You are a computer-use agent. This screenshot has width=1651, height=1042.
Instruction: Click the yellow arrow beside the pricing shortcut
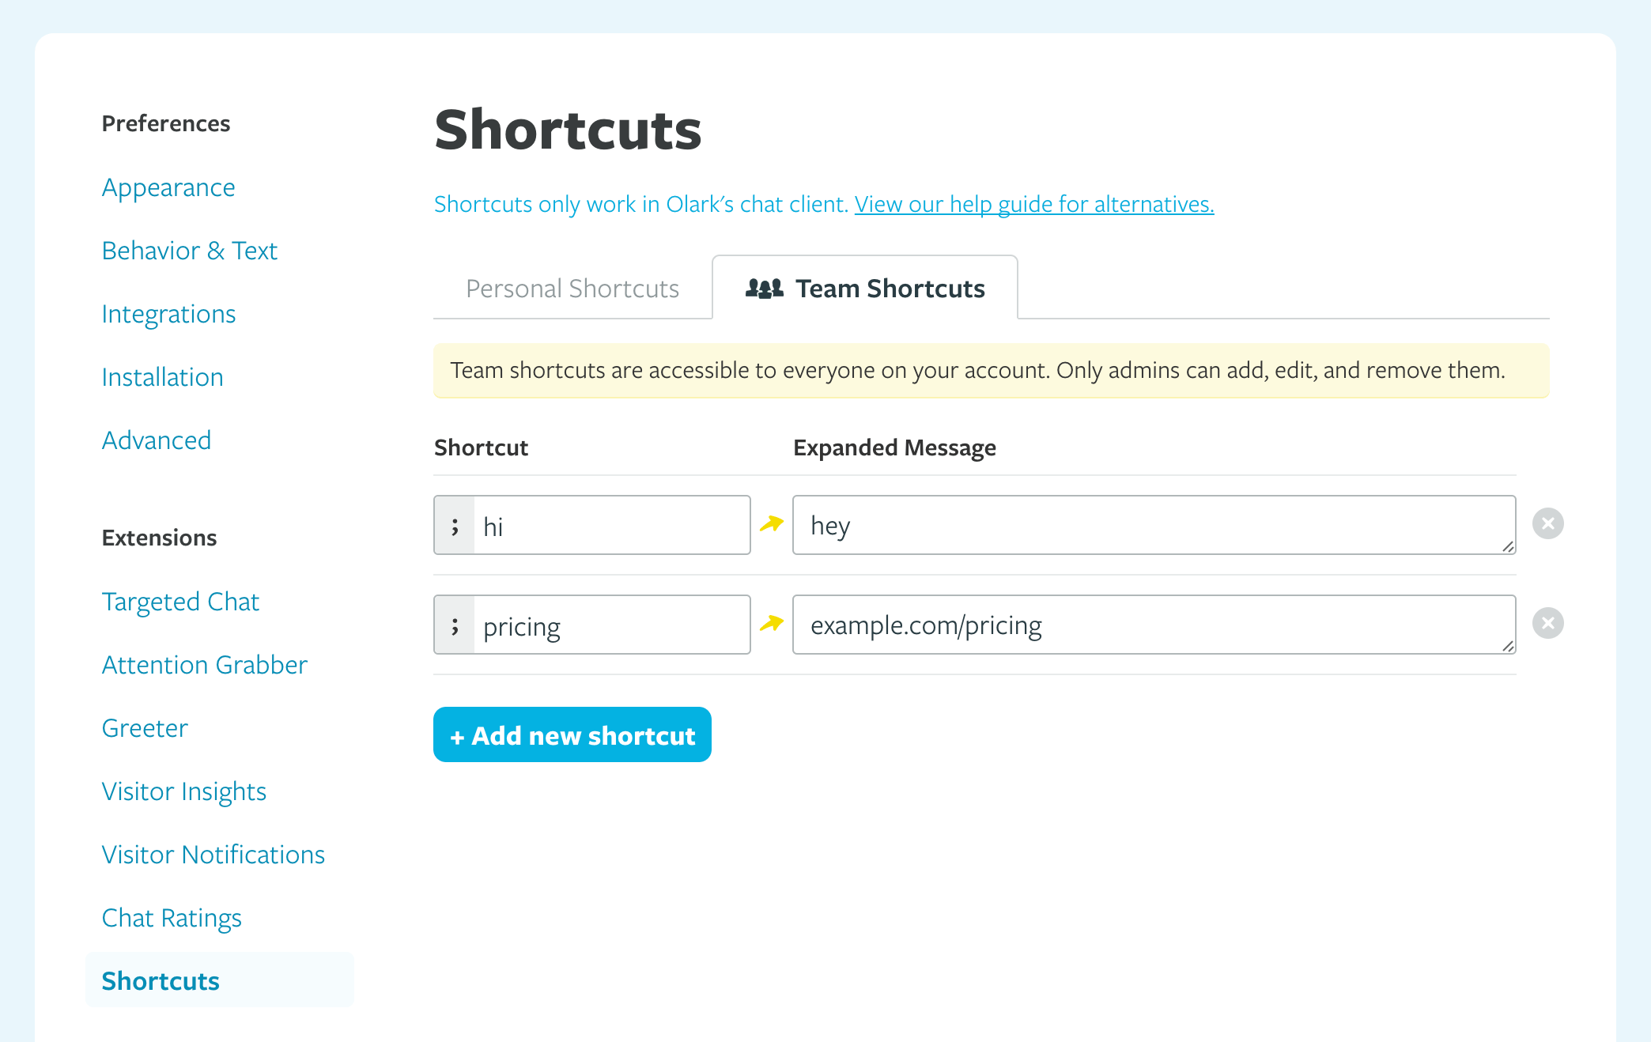coord(771,625)
